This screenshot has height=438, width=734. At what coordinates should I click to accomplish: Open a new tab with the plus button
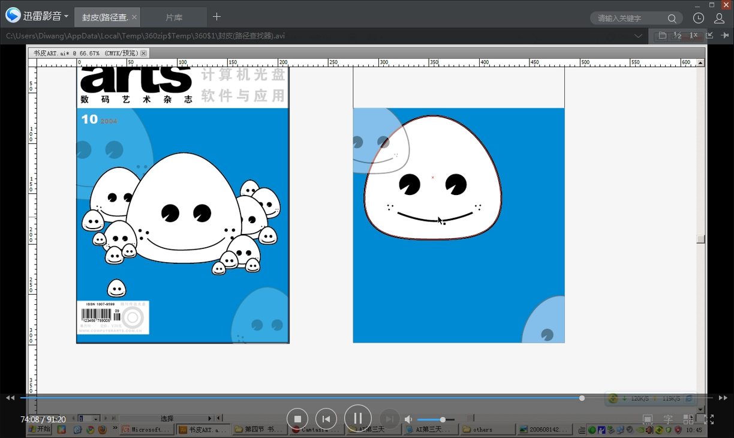[216, 17]
